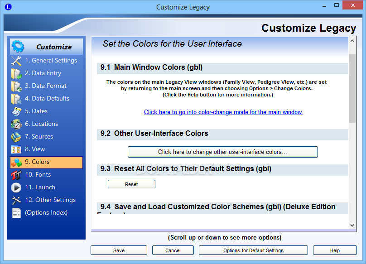Viewport: 366px width, 264px height.
Task: Follow the color-change mode link
Action: (223, 112)
